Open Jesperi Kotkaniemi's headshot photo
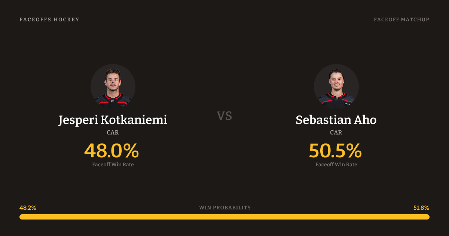 (113, 84)
